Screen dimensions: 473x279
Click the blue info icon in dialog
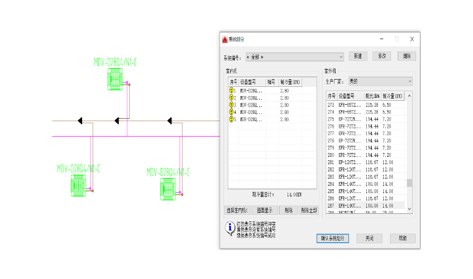point(230,228)
